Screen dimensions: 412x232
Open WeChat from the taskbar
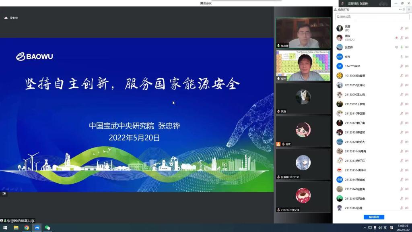47,228
